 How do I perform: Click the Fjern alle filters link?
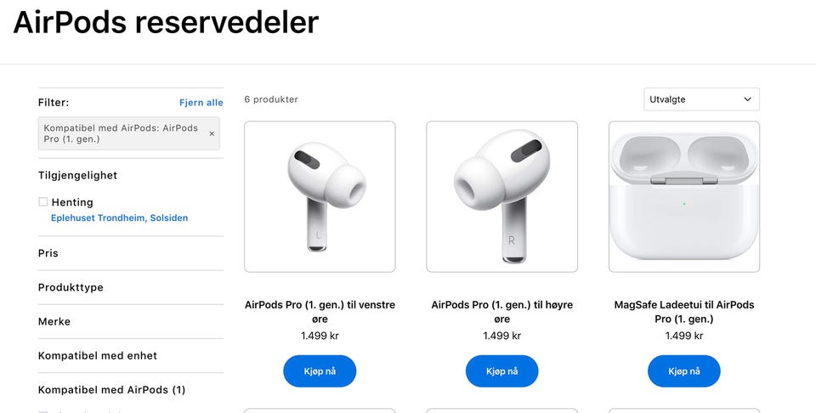click(201, 103)
